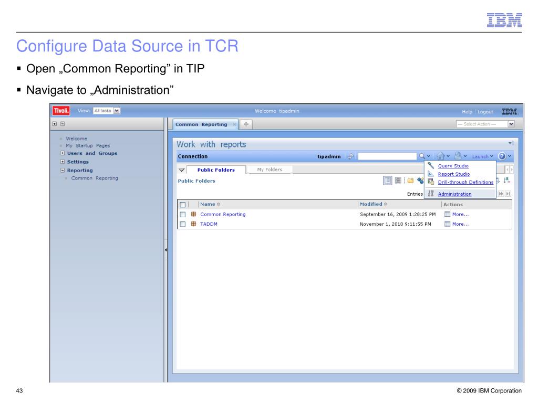This screenshot has height=403, width=538.
Task: Open Common Reporting in navigation tree
Action: [x=95, y=178]
